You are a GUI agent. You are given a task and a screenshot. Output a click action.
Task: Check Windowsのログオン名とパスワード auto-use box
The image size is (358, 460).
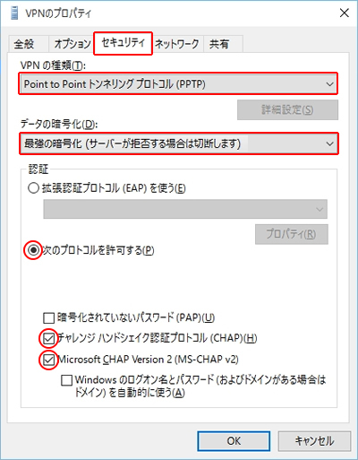[x=66, y=380]
